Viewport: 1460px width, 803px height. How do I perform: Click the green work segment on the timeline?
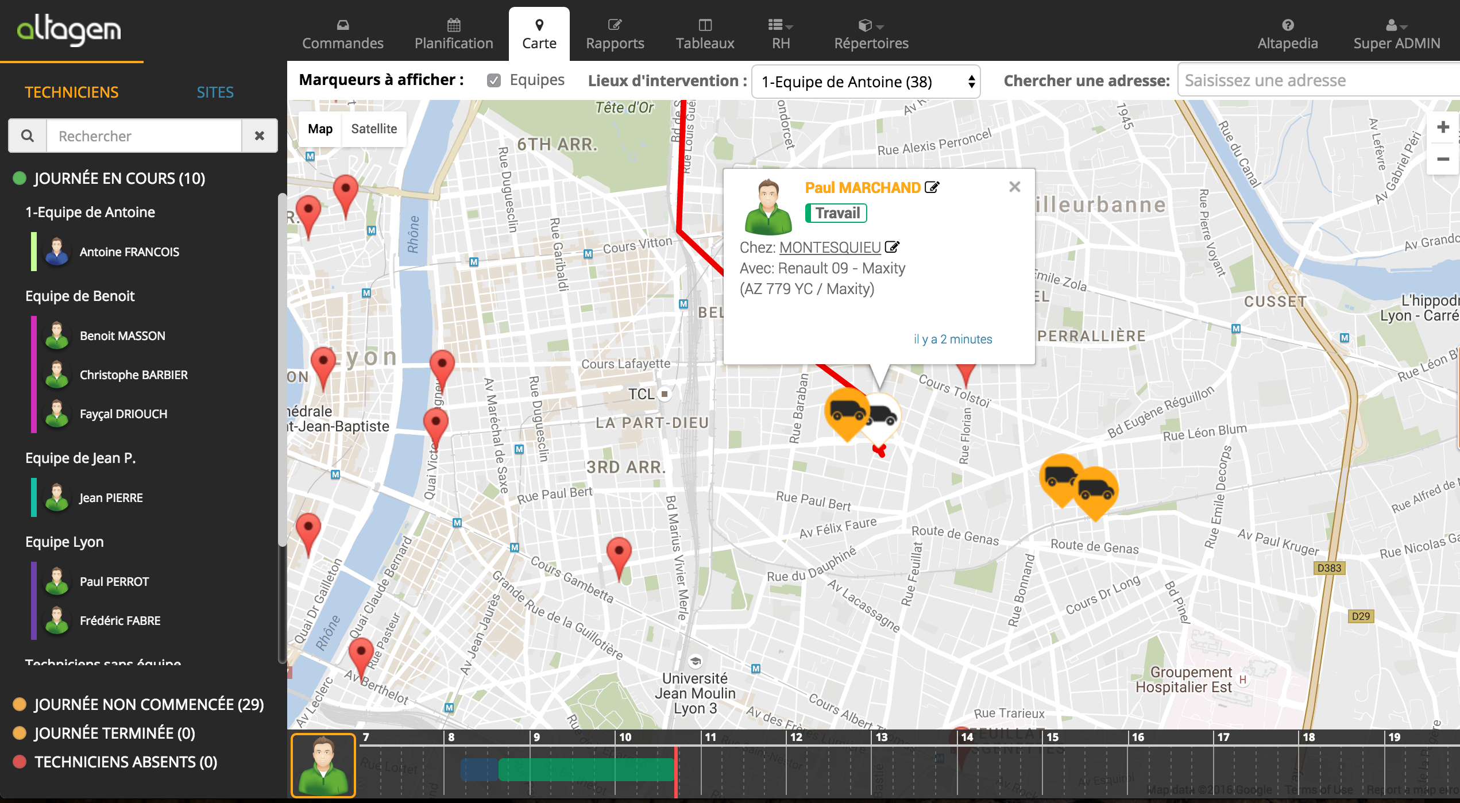coord(586,770)
